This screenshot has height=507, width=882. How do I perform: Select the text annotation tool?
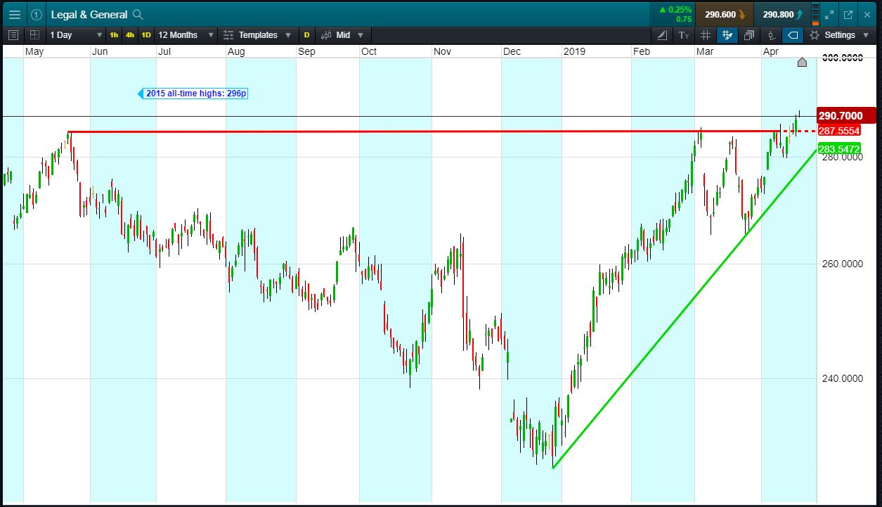(684, 34)
